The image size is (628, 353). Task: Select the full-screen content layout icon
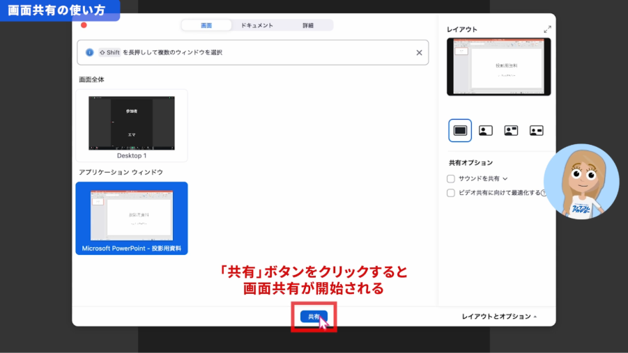pyautogui.click(x=460, y=130)
